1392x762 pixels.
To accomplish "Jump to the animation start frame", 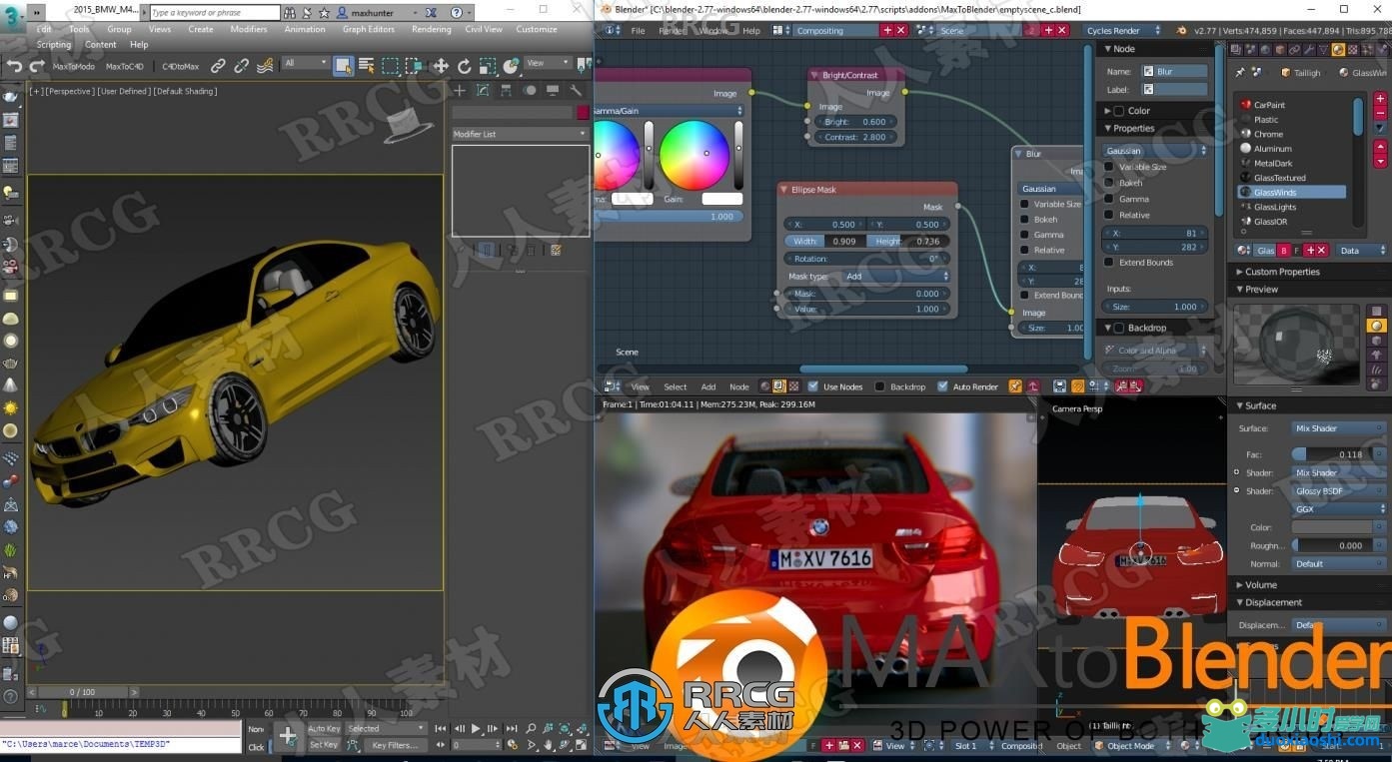I will click(x=441, y=729).
